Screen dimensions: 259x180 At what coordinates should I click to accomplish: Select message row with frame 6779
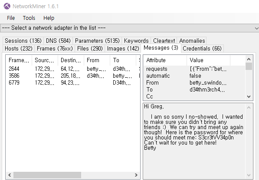tap(73, 82)
